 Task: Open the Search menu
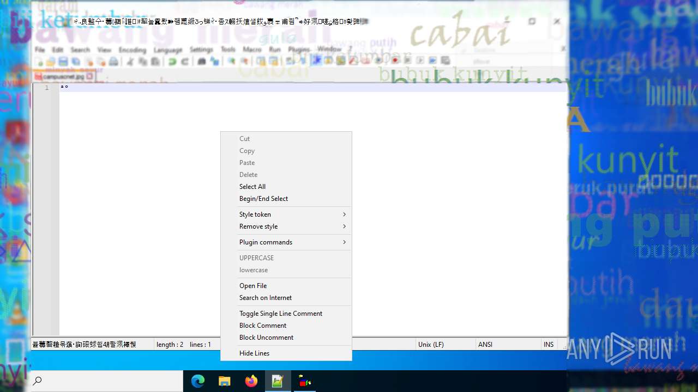click(x=80, y=50)
